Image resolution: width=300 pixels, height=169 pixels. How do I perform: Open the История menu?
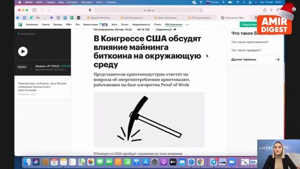coord(72,2)
